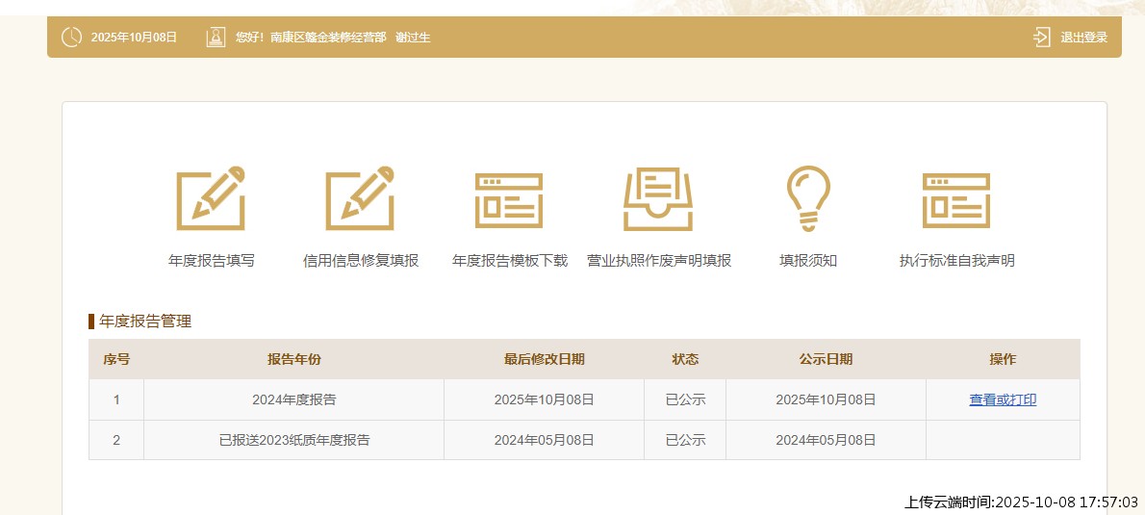This screenshot has height=515, width=1145.
Task: Click the user icon before the greeting
Action: point(216,38)
